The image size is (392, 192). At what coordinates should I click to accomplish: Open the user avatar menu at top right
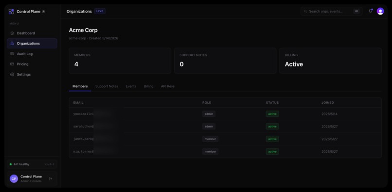[380, 11]
